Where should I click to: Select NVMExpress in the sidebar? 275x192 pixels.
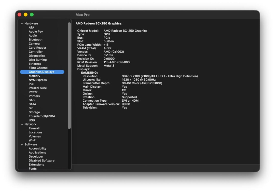38,80
